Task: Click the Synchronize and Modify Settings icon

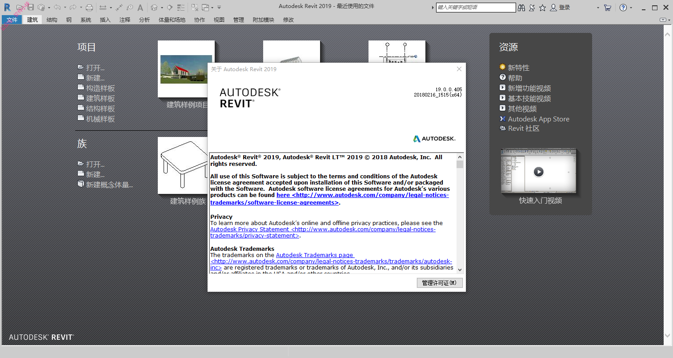Action: (41, 8)
